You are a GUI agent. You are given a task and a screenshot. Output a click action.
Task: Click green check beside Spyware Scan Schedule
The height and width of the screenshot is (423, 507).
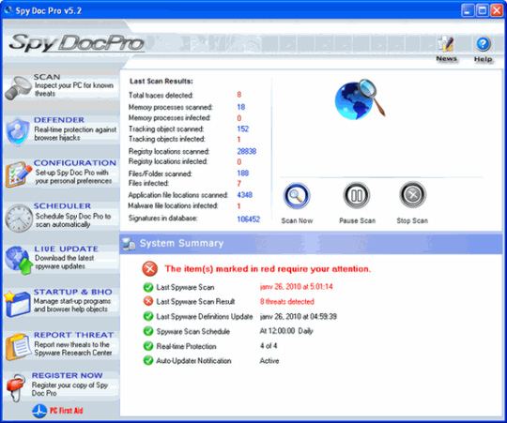click(148, 331)
